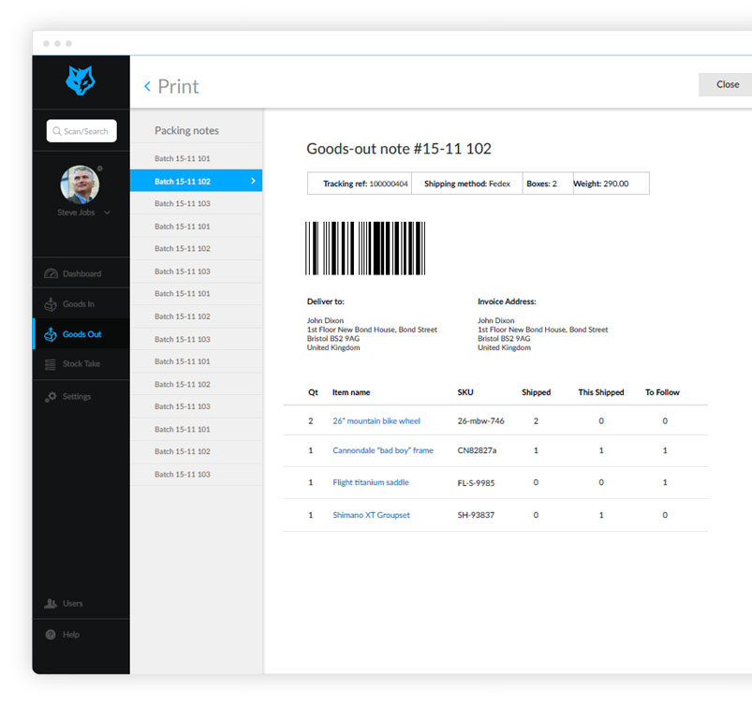Open the Shimano XT Groupset link
Image resolution: width=752 pixels, height=706 pixels.
pyautogui.click(x=371, y=515)
